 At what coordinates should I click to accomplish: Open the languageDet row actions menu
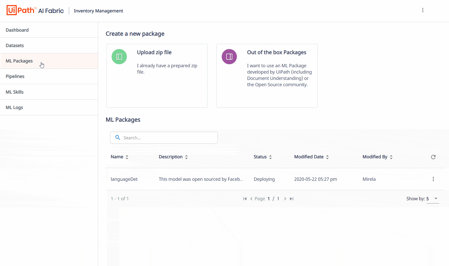point(433,179)
